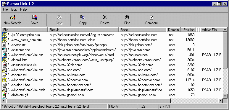Click position value 11714
Screen dimensions: 229x110
point(190,80)
